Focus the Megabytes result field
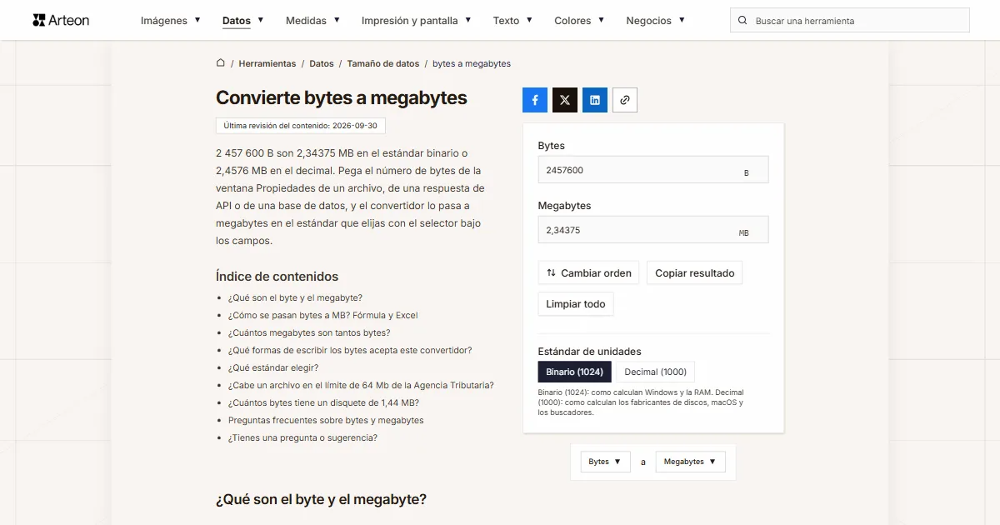Viewport: 1000px width, 525px height. coord(653,230)
